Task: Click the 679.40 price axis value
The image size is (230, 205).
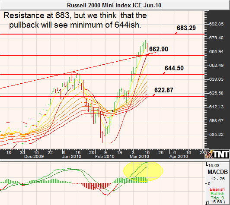Action: click(216, 38)
